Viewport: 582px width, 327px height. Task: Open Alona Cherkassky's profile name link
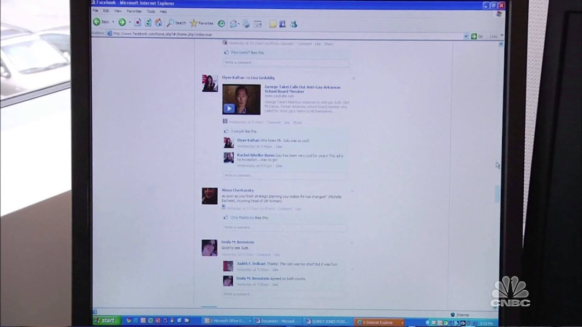click(237, 190)
